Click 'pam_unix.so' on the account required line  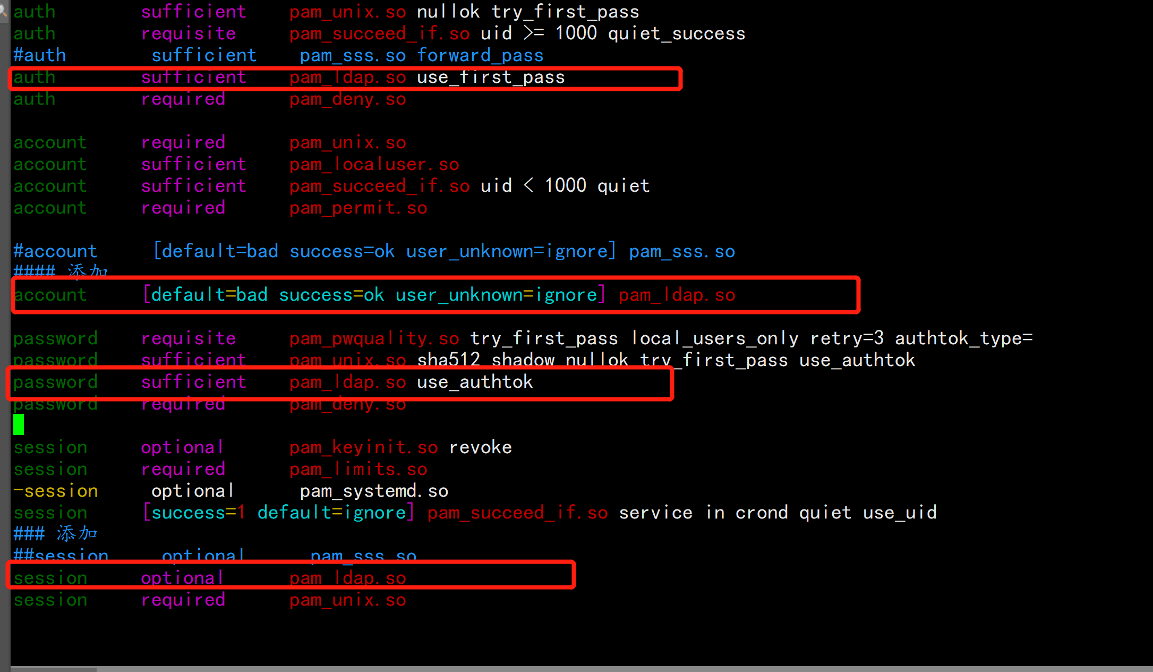(x=348, y=143)
